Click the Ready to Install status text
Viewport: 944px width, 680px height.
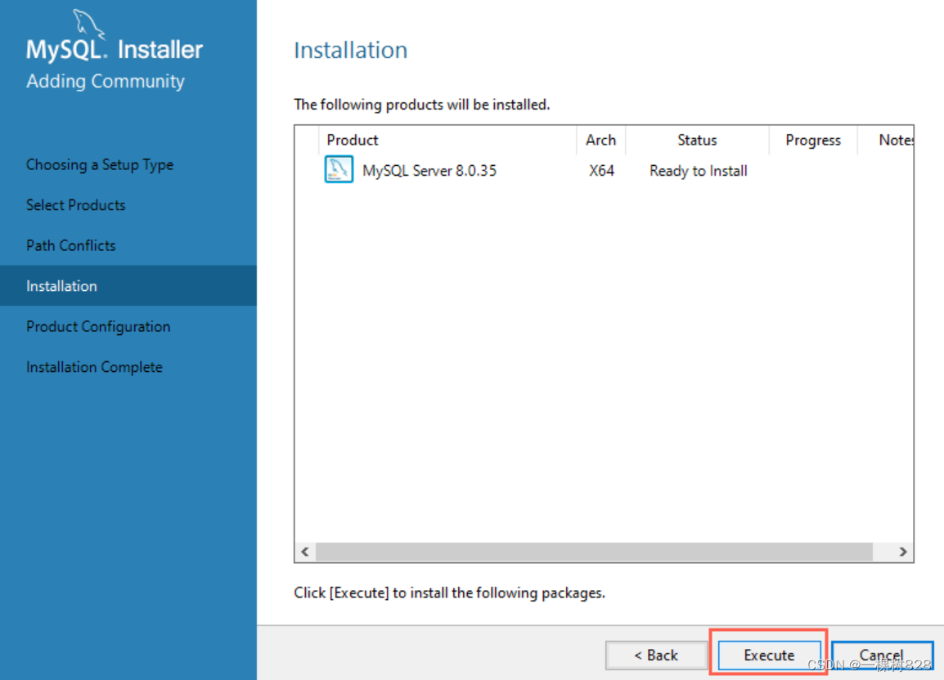click(699, 171)
